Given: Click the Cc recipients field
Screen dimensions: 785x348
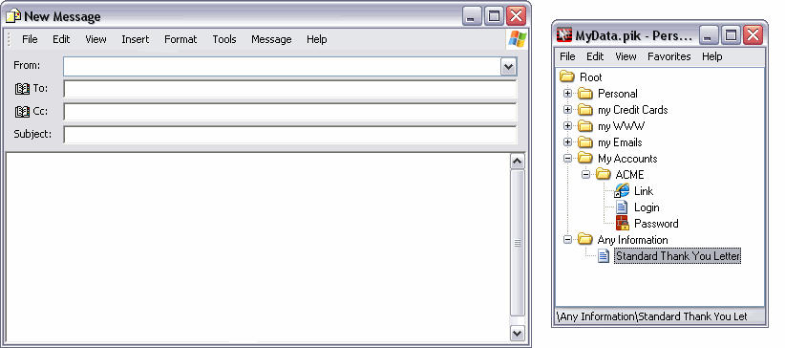Looking at the screenshot, I should pyautogui.click(x=290, y=112).
